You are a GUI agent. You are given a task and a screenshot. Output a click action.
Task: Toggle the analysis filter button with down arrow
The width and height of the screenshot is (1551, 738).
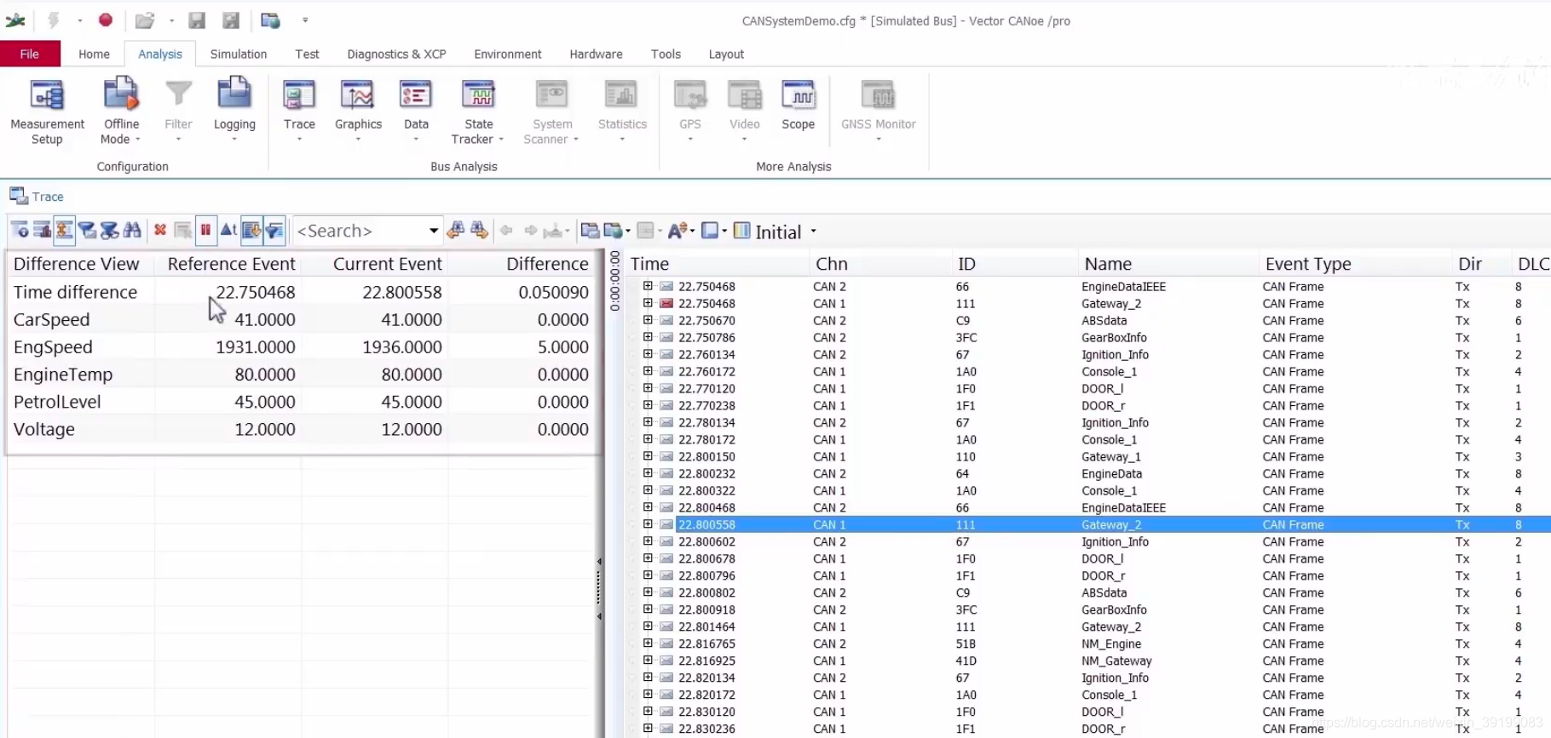[x=251, y=230]
